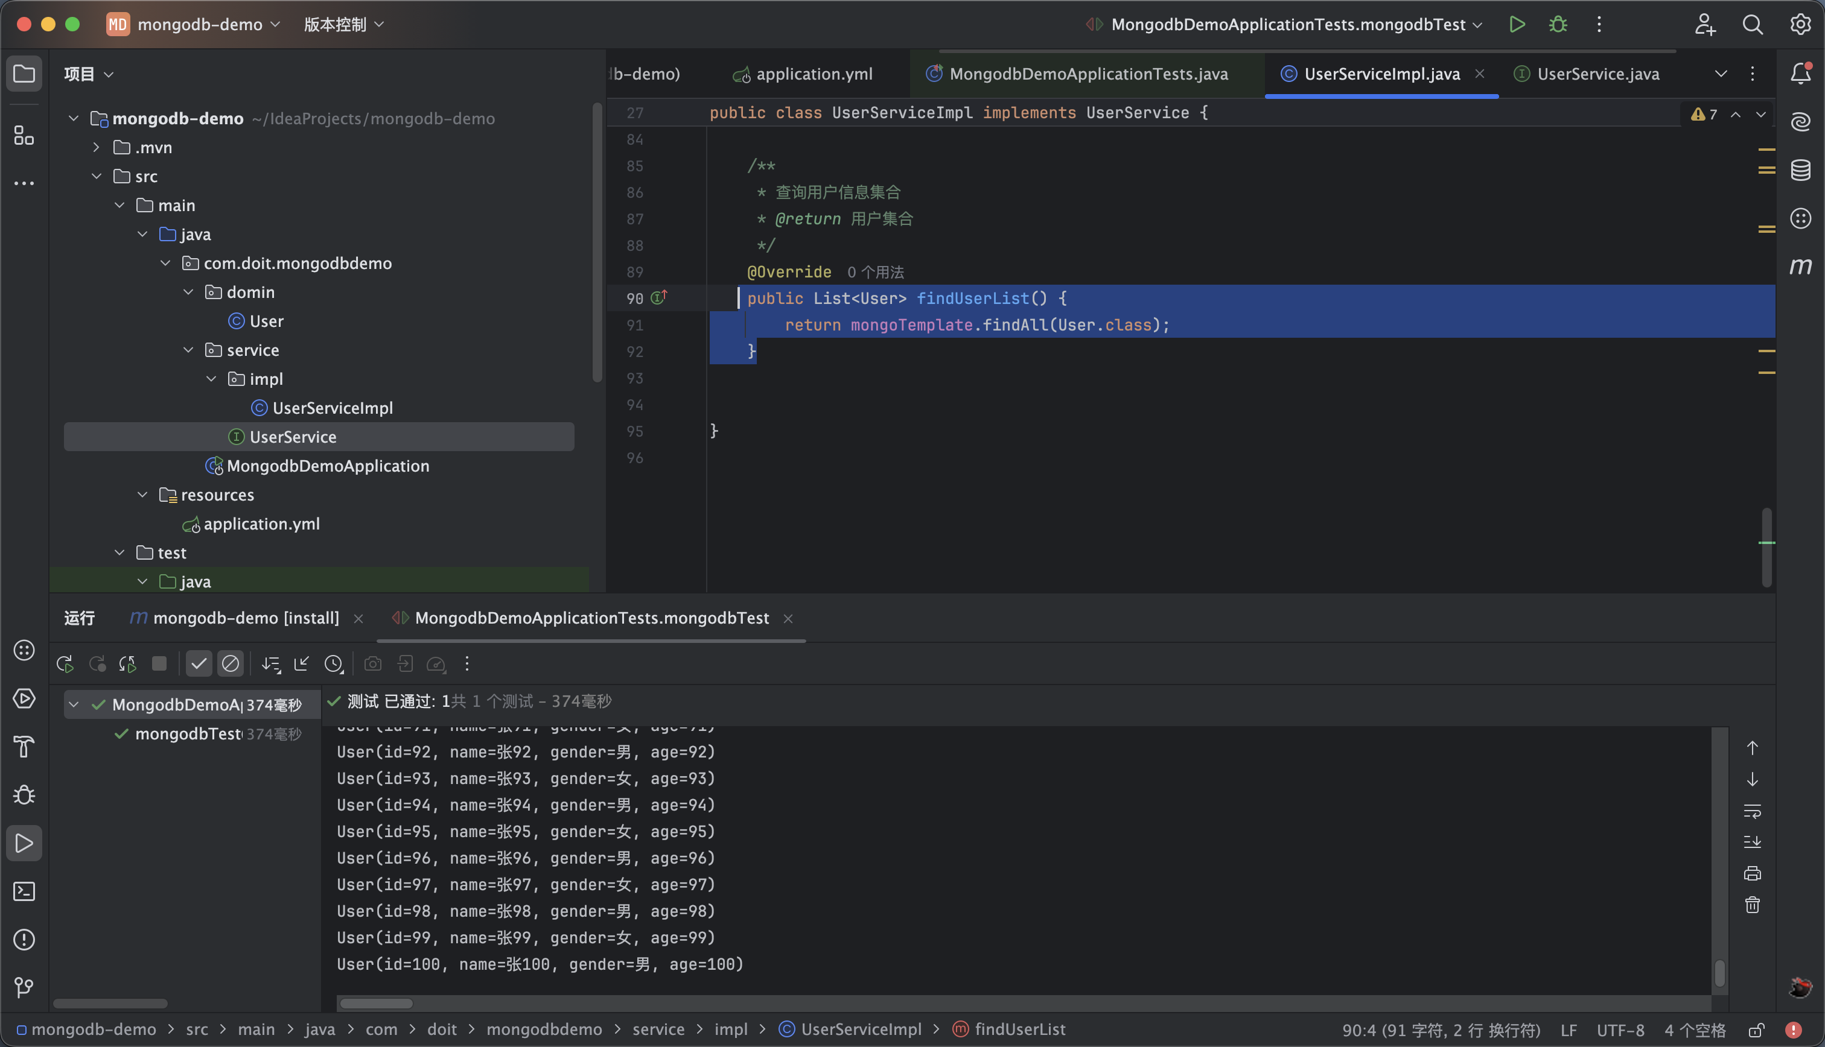Click the Debug bug icon in top toolbar
The height and width of the screenshot is (1047, 1825).
point(1558,25)
